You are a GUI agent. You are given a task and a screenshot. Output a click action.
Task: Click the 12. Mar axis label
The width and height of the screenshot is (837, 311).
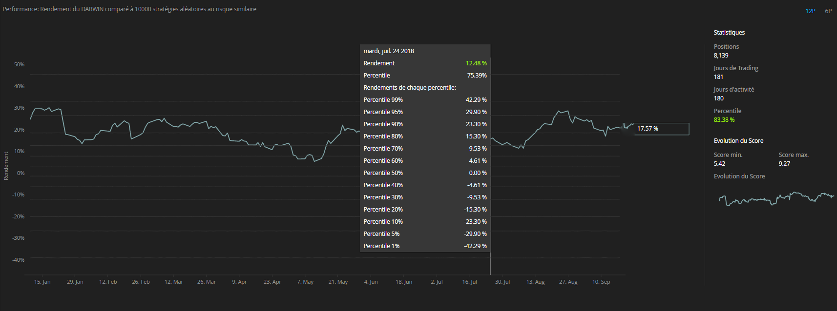(174, 282)
